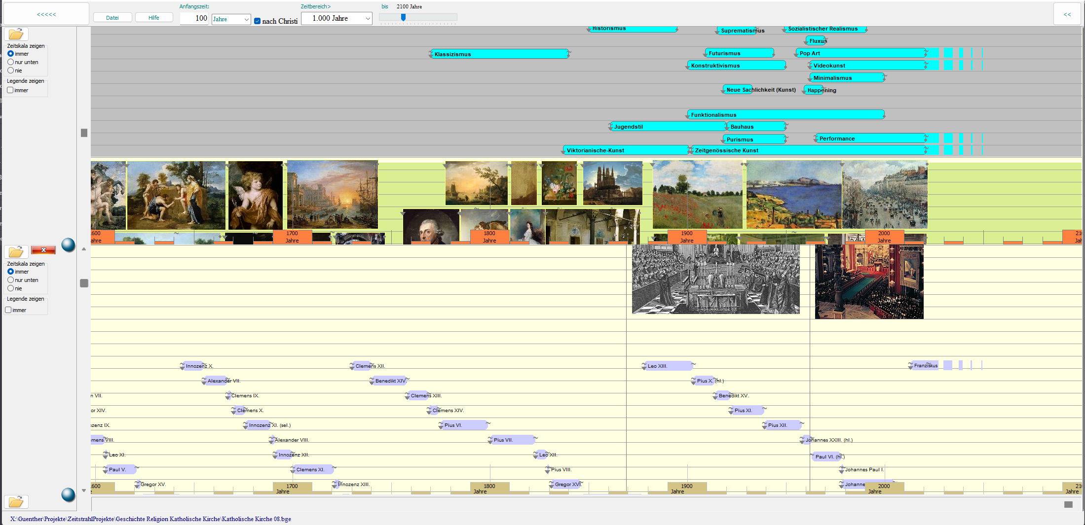Open folder icon in middle-left panel
Image resolution: width=1085 pixels, height=525 pixels.
tap(16, 252)
